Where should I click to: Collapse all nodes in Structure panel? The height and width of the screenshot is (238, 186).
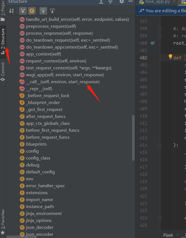[x=110, y=2]
